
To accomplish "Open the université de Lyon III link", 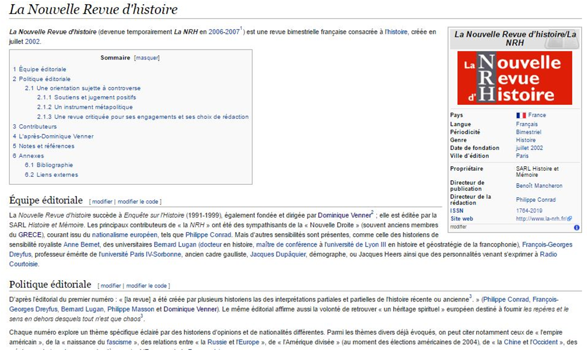I will point(355,245).
